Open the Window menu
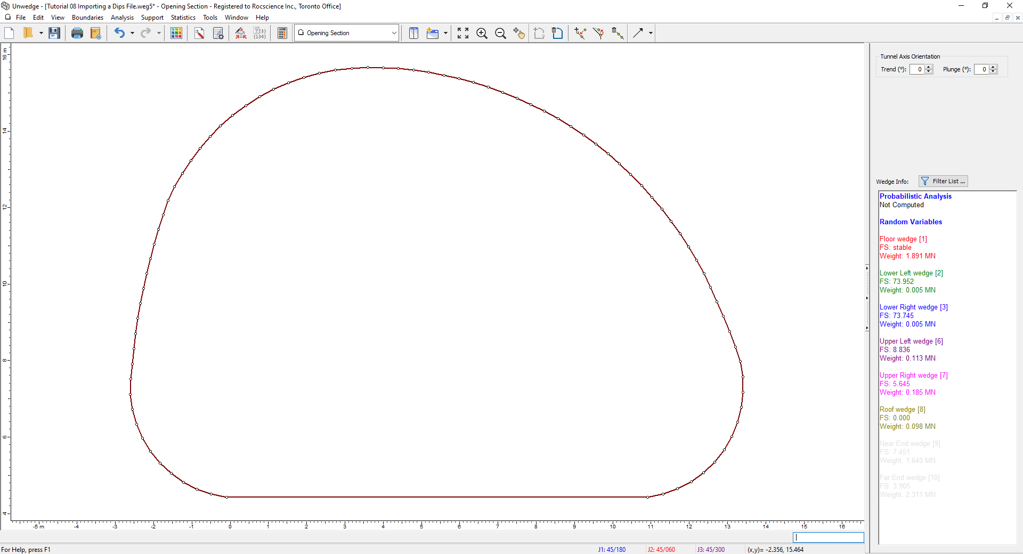1023x554 pixels. (x=237, y=18)
